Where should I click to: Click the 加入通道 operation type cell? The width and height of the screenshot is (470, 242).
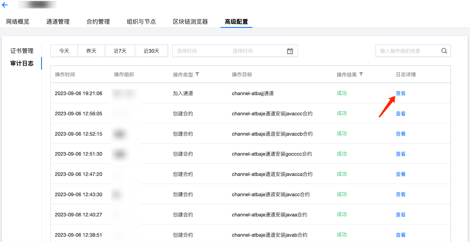click(x=183, y=93)
